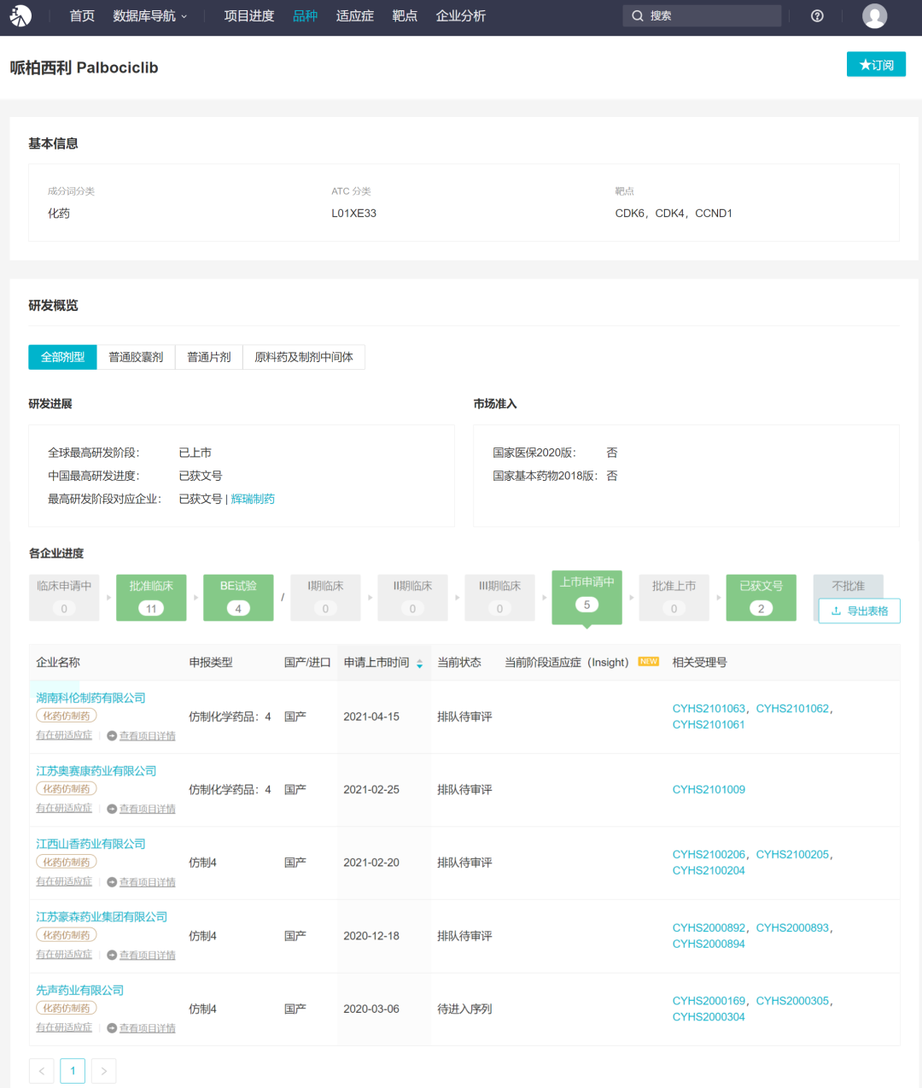Open 湖南科伦制药有限公司 company link
Screen dimensions: 922x1088
coord(90,698)
